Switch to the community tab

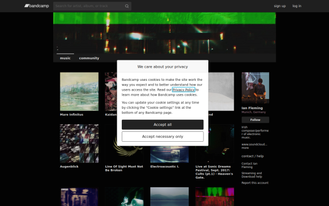coord(89,58)
